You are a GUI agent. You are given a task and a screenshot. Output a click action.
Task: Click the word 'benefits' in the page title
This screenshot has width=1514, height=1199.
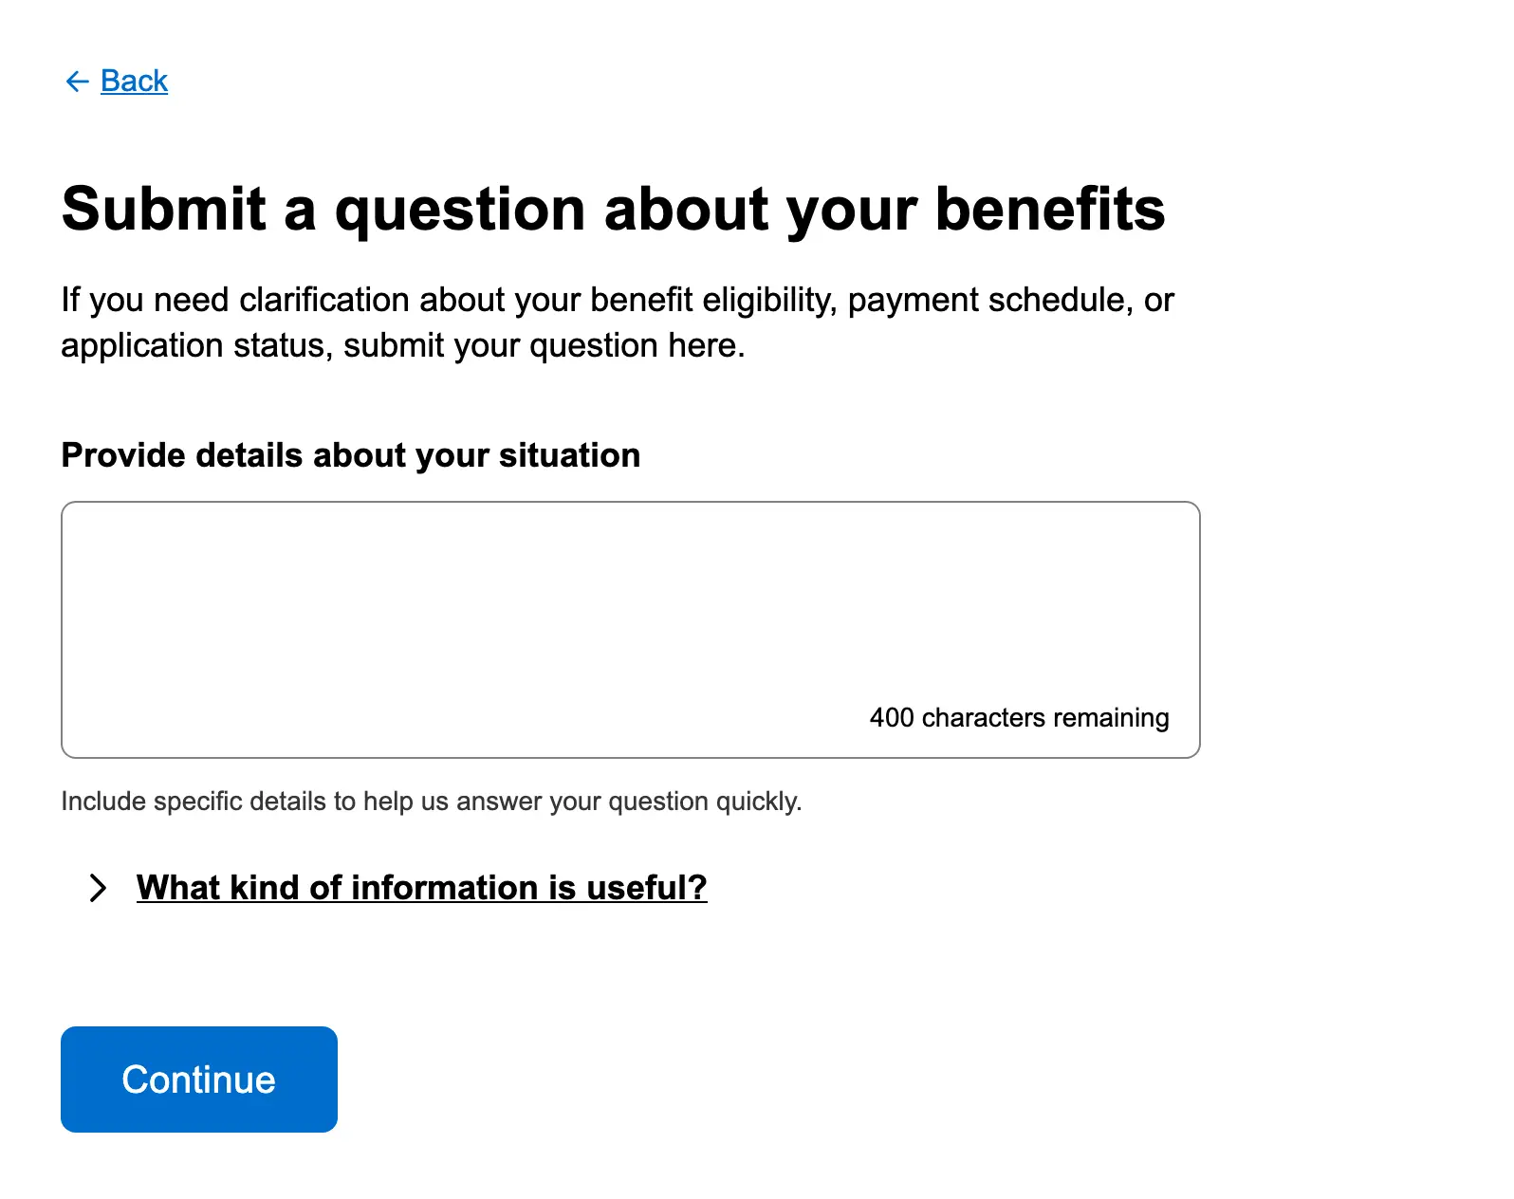1050,209
